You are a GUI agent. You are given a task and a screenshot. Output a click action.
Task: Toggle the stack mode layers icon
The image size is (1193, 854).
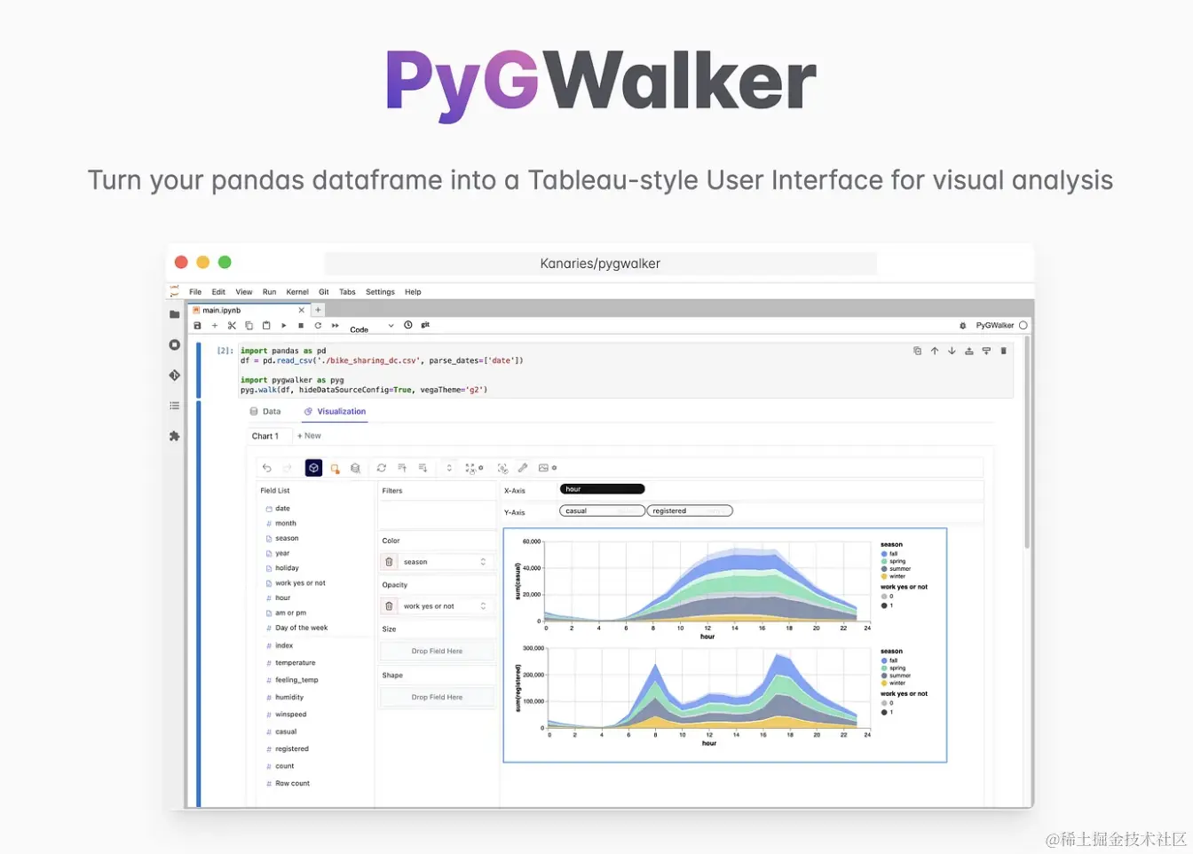pos(355,468)
